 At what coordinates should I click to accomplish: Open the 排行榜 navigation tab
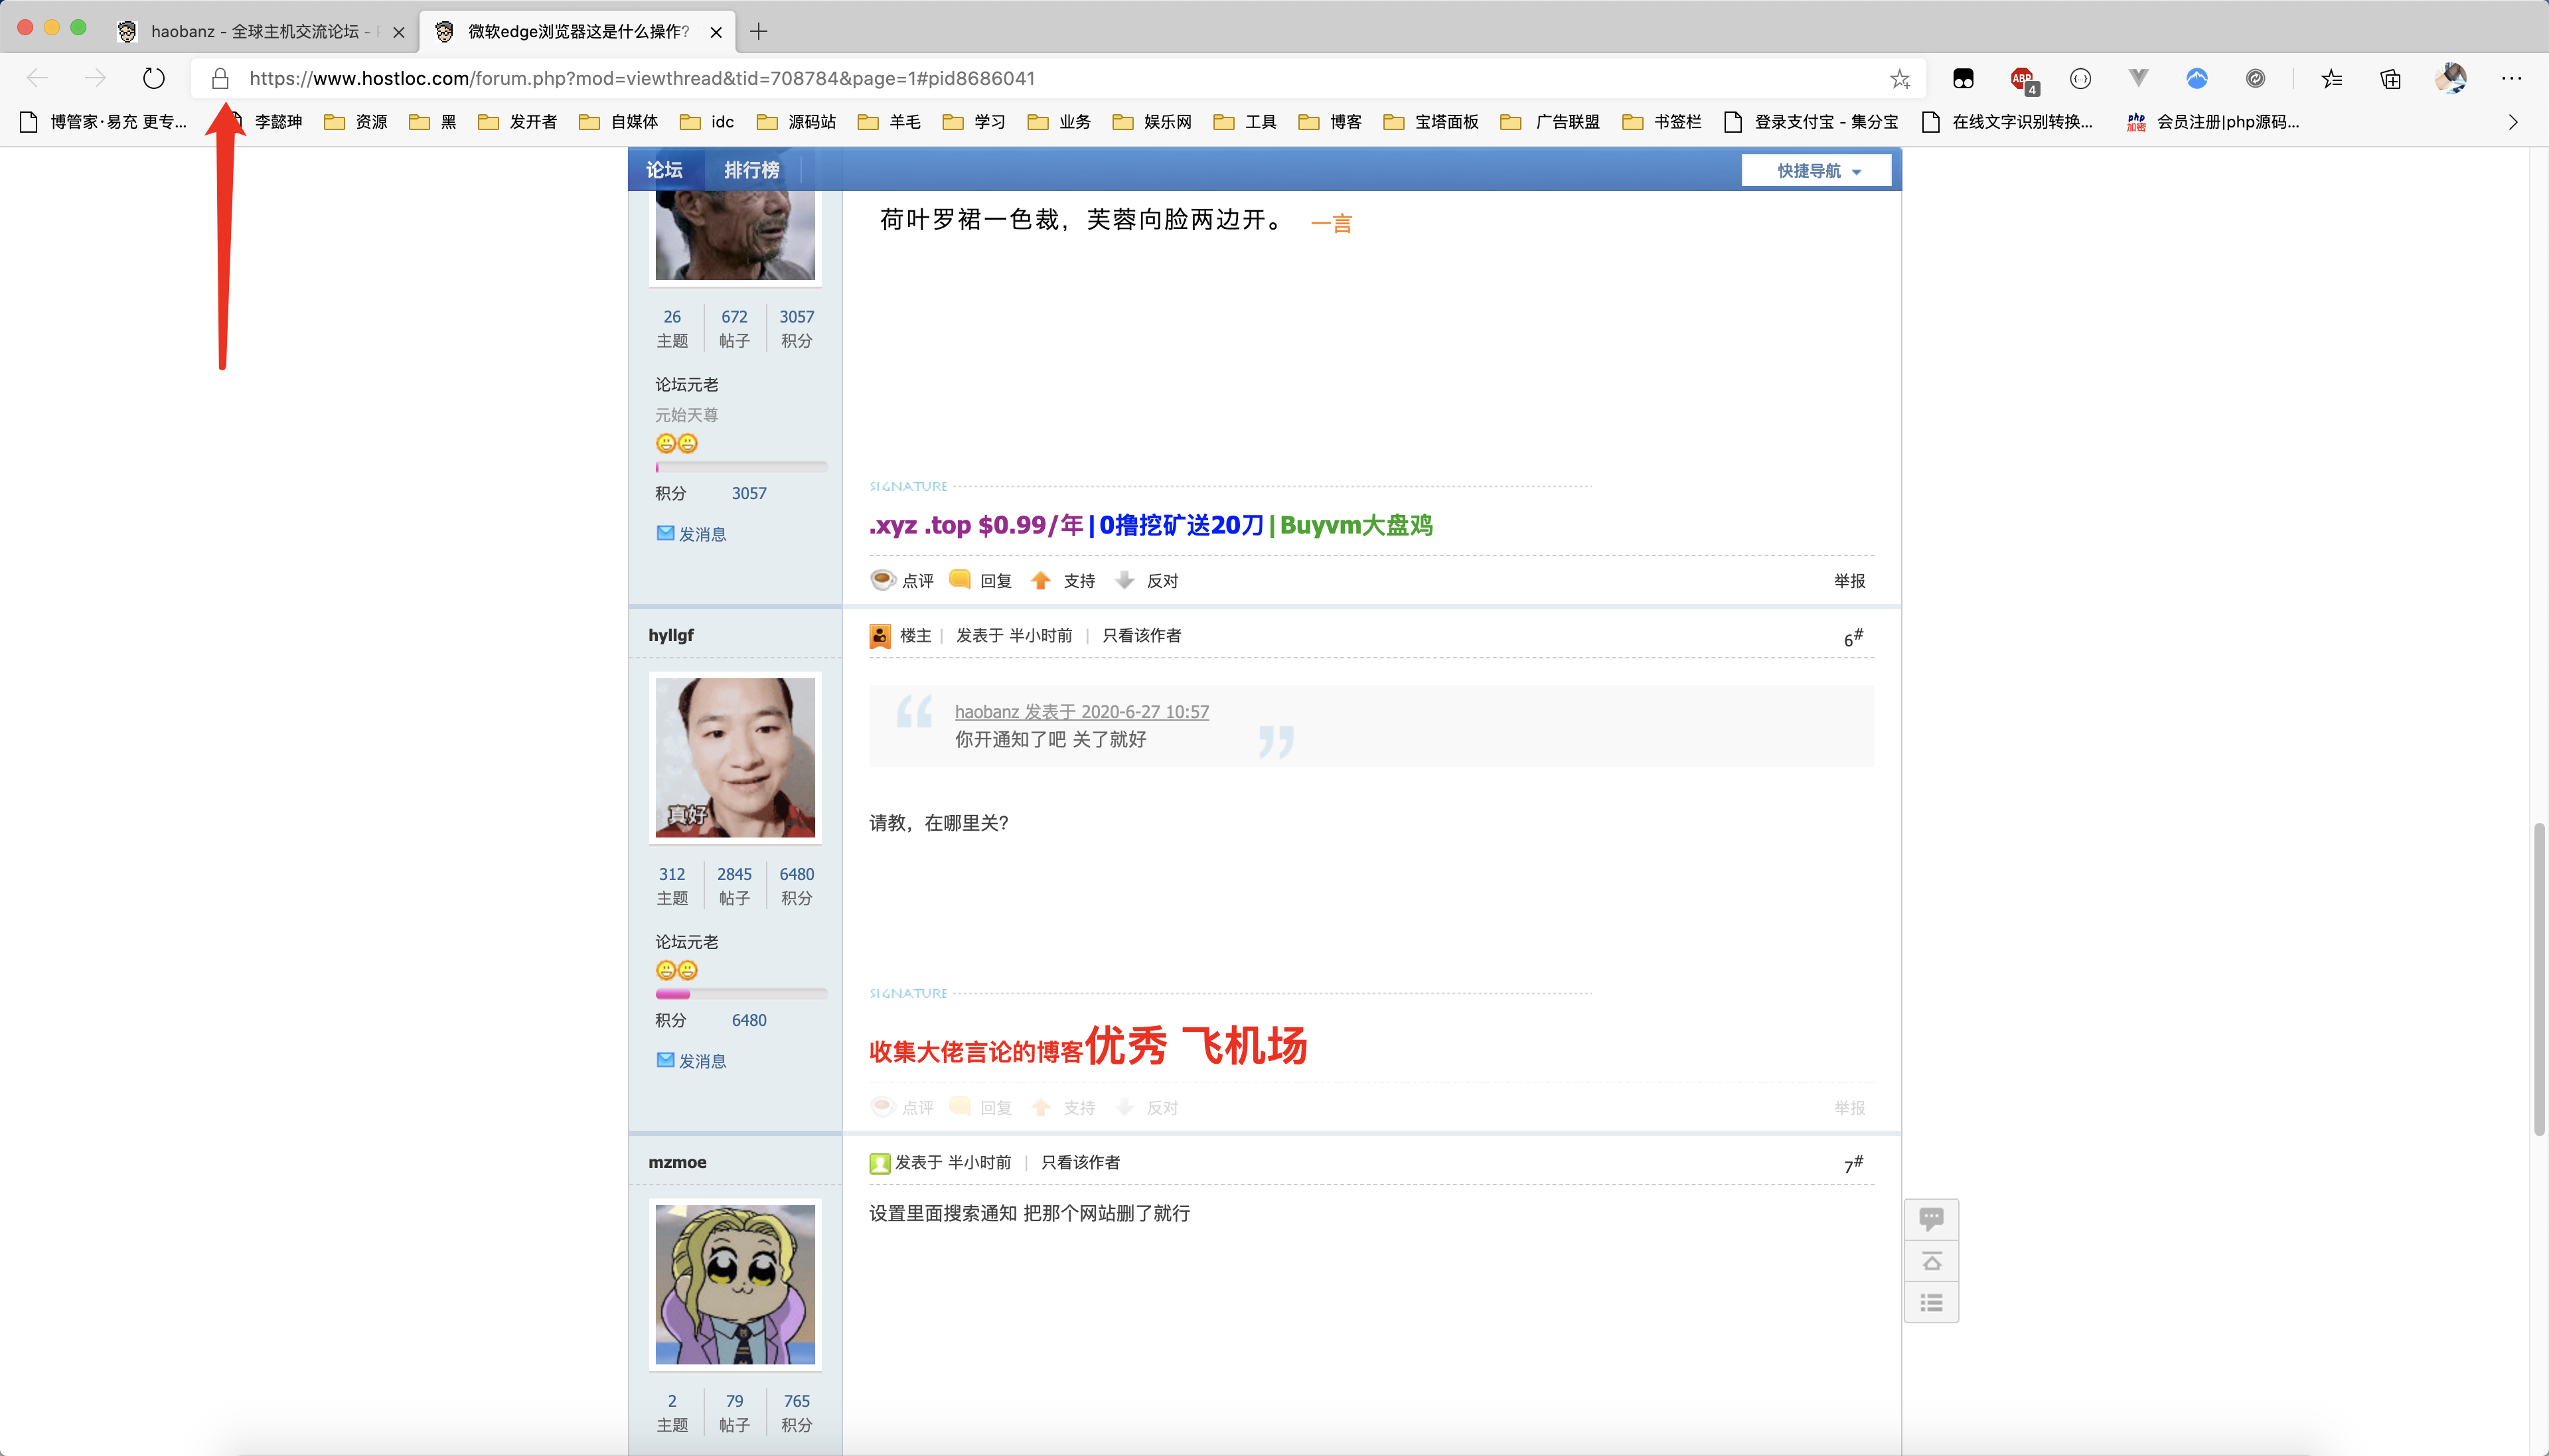click(x=751, y=170)
